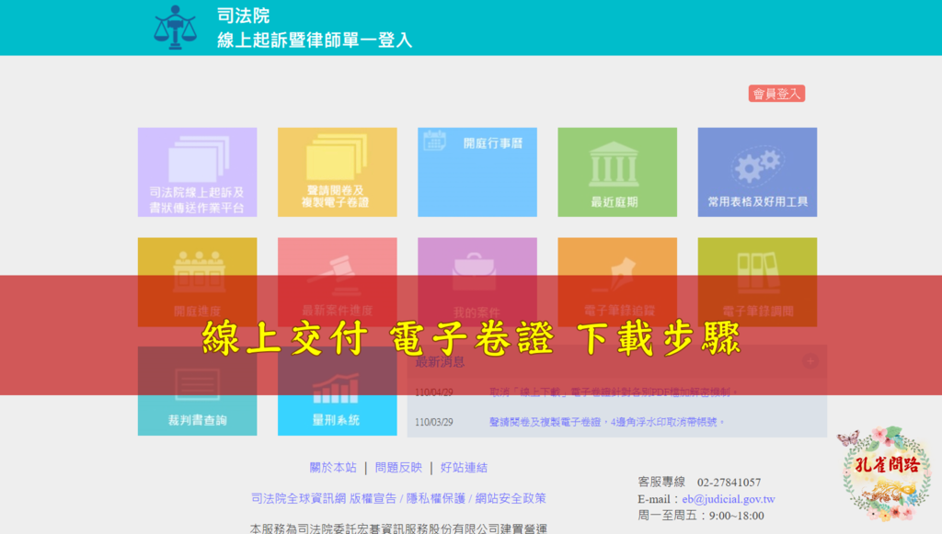Viewport: 942px width, 534px height.
Task: Click the 最新消息 heading
Action: (x=440, y=362)
